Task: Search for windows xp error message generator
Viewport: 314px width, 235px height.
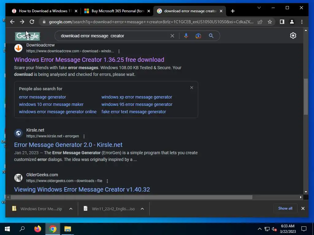Action: pos(137,97)
